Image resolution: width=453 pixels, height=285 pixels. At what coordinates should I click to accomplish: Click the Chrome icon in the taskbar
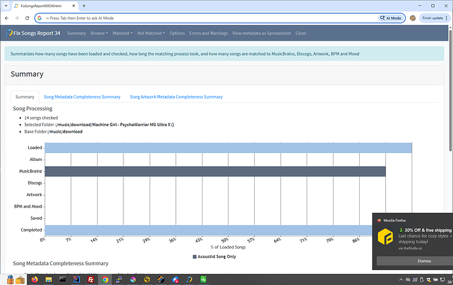(x=104, y=279)
